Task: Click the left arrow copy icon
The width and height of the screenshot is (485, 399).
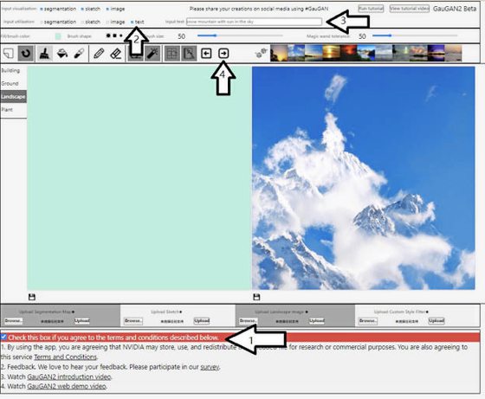Action: (x=206, y=54)
